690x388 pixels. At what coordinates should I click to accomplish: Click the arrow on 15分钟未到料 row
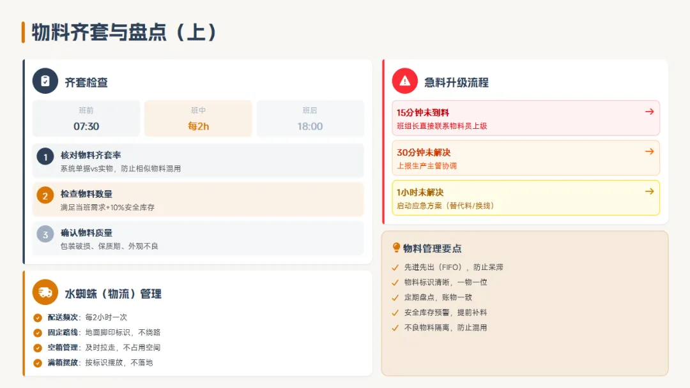[649, 112]
